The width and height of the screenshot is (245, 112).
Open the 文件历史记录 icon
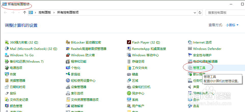click(x=7, y=100)
